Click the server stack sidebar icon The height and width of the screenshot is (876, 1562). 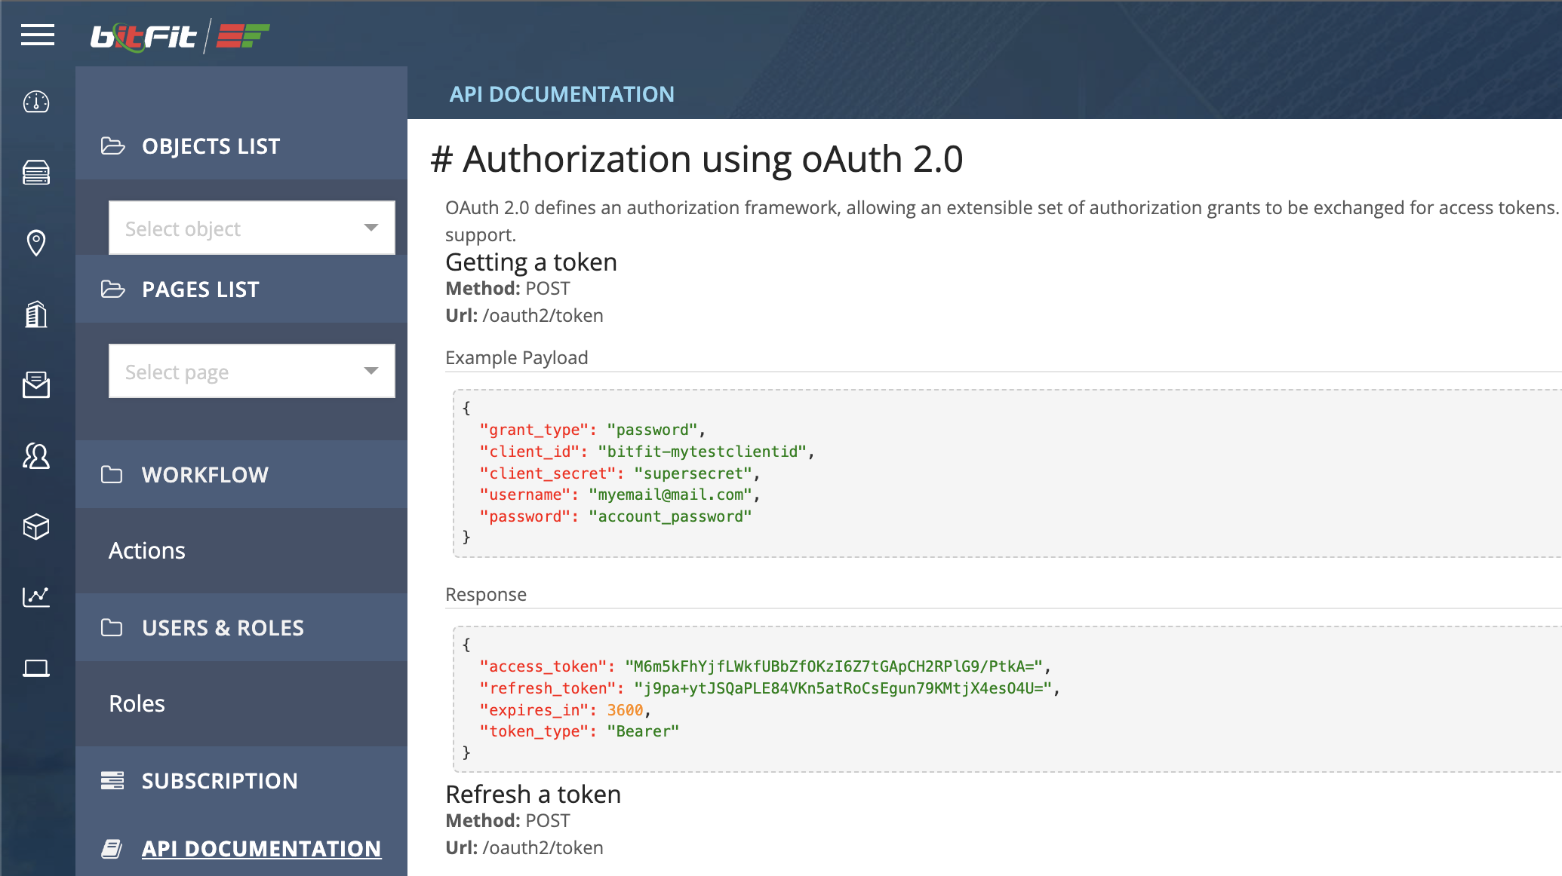coord(36,173)
